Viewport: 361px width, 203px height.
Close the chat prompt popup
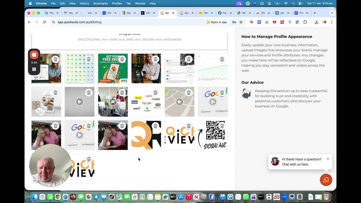click(x=328, y=159)
